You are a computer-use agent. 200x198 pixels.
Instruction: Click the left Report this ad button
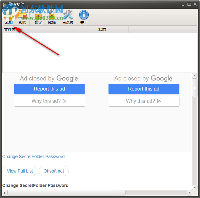tap(49, 89)
